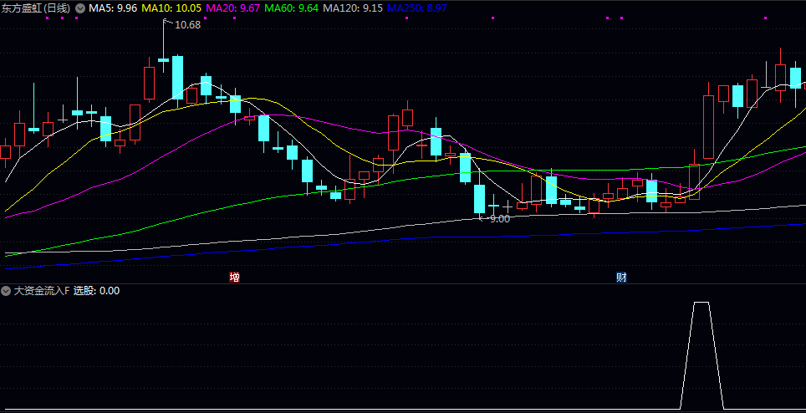
Task: Click the 选股: 0.00 value label
Action: point(96,291)
